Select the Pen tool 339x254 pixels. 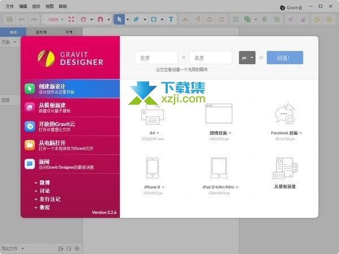click(136, 19)
